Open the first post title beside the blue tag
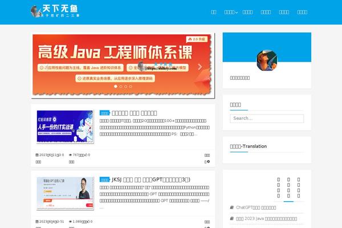This screenshot has width=342, height=228. [135, 113]
